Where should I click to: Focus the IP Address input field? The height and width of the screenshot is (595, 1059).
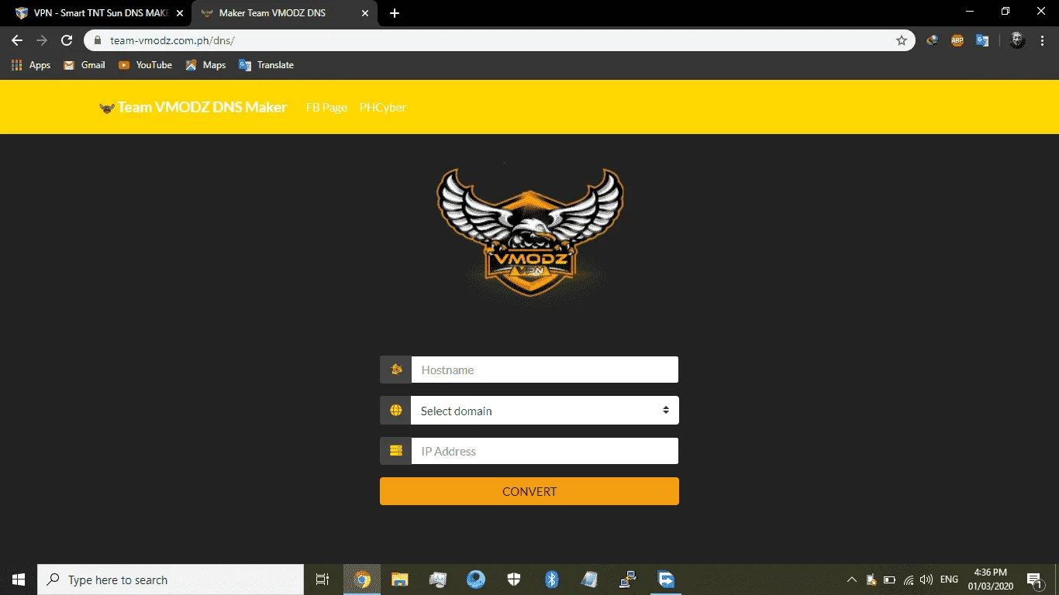click(x=544, y=451)
